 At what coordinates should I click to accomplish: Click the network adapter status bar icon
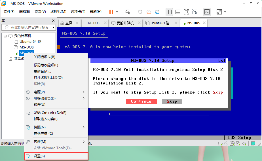click(238, 143)
